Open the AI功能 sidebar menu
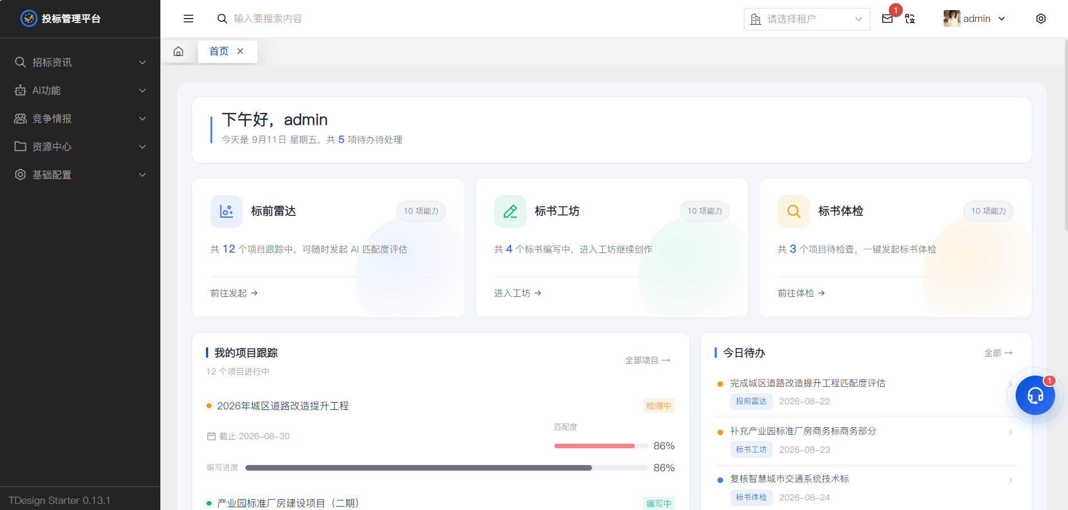 coord(80,91)
